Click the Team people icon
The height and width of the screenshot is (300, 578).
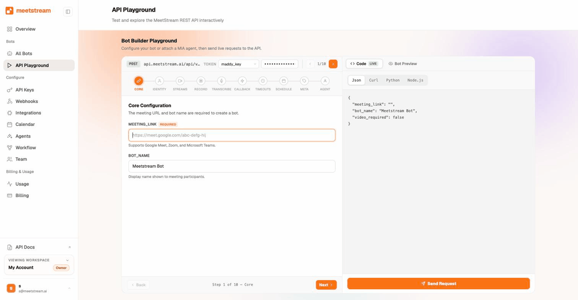(10, 159)
